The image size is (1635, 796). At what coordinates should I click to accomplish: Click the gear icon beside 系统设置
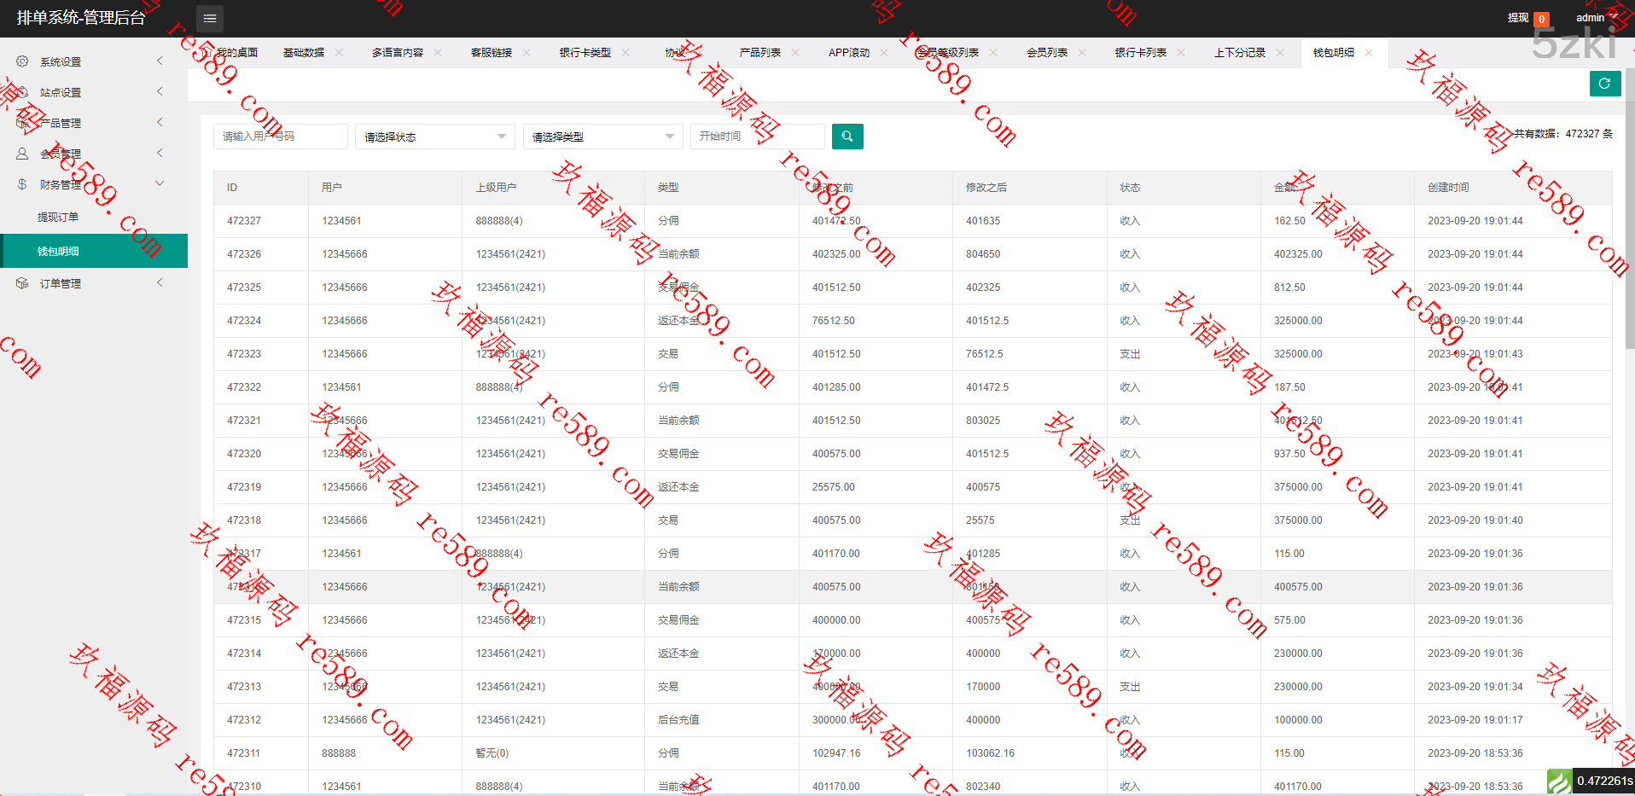[22, 61]
